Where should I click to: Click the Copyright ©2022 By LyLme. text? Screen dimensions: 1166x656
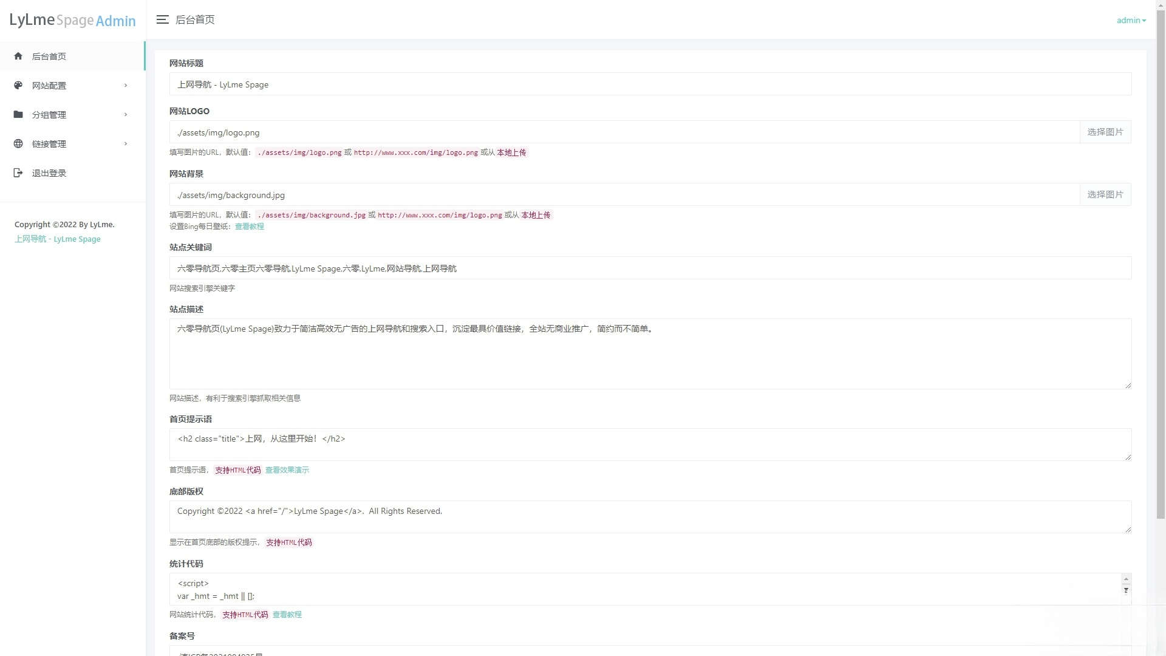[64, 224]
